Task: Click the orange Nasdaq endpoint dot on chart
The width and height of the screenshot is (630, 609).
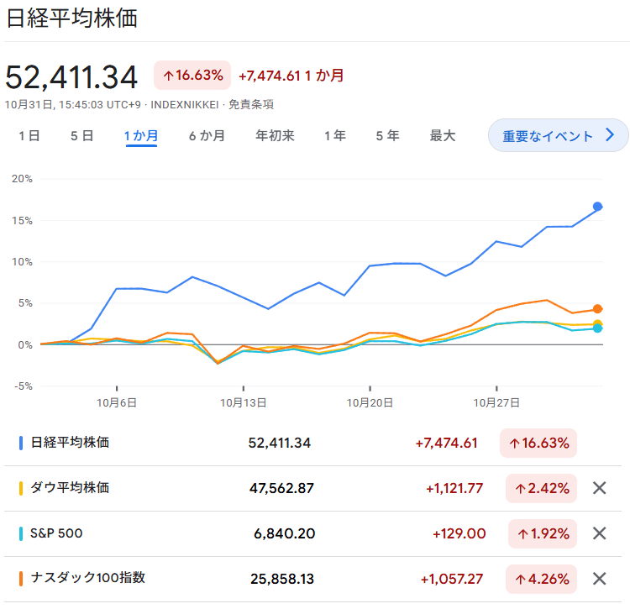Action: coord(597,309)
